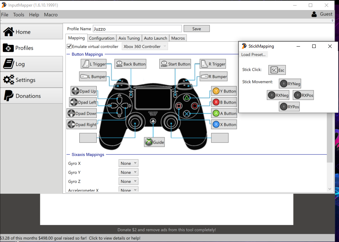
Task: Switch to the Macros tab
Action: (178, 38)
